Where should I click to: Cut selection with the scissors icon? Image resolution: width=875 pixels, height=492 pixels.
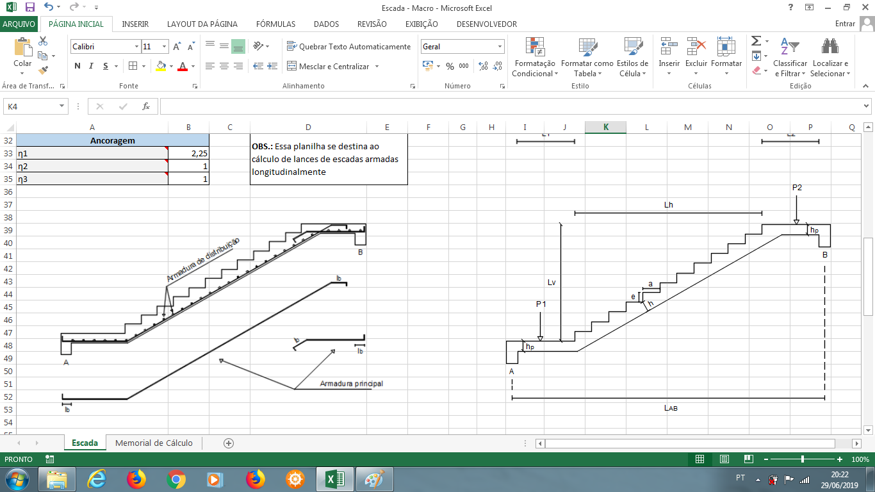[43, 41]
